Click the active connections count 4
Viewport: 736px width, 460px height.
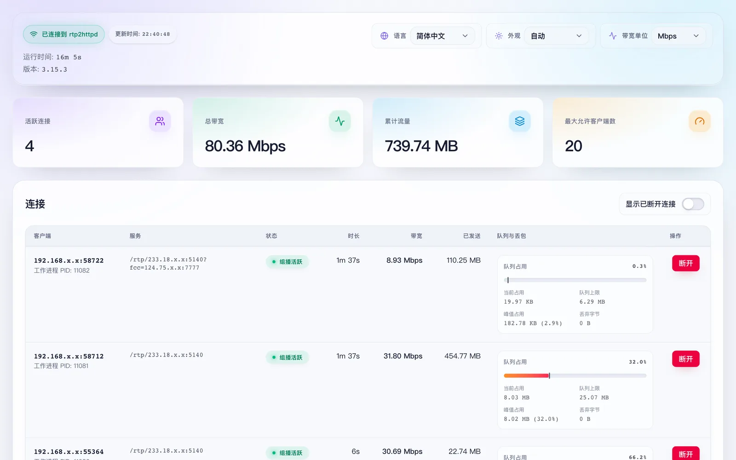29,146
